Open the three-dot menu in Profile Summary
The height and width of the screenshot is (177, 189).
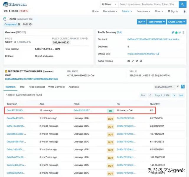click(183, 32)
